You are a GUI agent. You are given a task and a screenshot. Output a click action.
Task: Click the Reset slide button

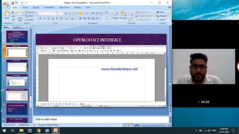(29, 16)
